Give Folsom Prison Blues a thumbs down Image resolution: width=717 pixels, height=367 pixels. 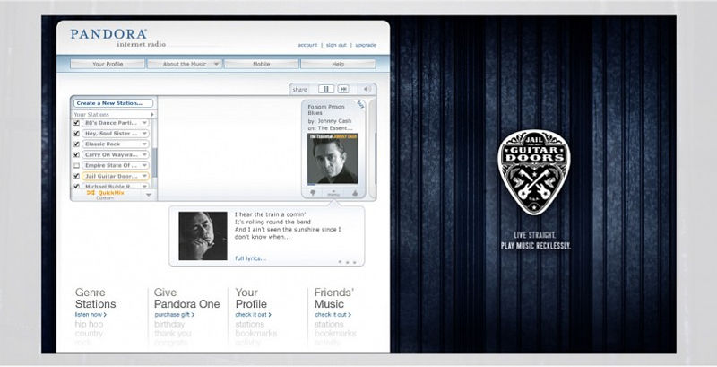coord(313,194)
